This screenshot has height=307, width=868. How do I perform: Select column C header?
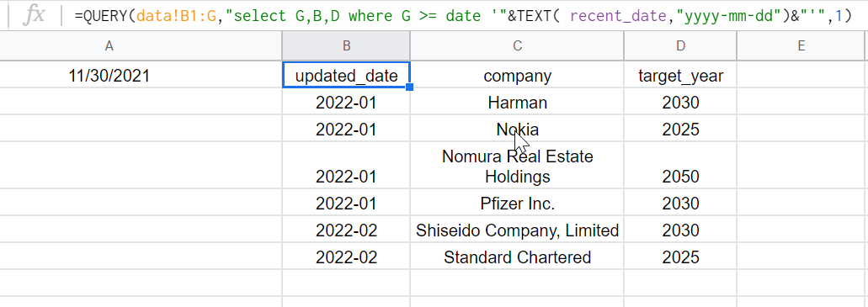[517, 46]
